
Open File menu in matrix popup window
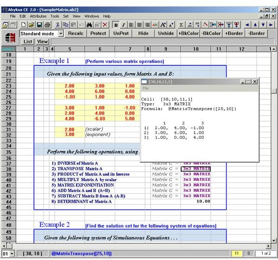click(146, 88)
